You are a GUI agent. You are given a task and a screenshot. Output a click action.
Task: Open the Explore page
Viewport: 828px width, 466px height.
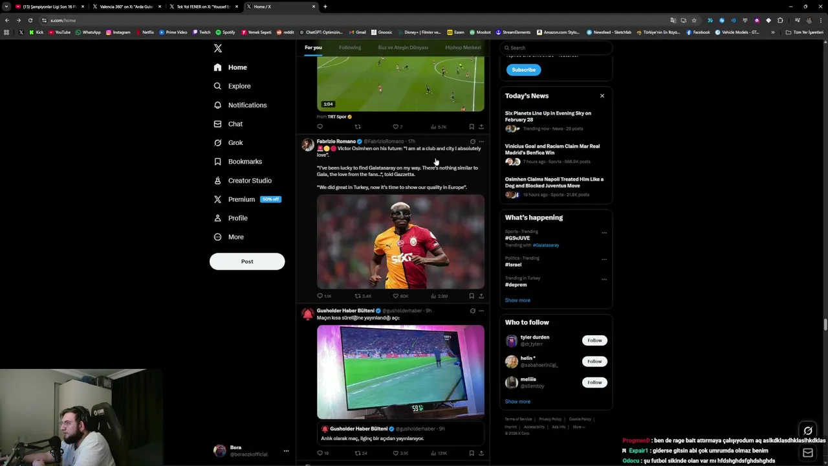(232, 86)
